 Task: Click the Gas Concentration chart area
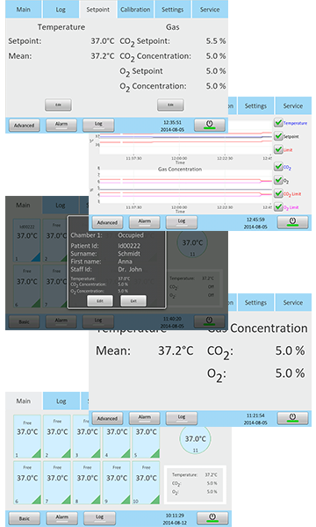click(x=186, y=186)
